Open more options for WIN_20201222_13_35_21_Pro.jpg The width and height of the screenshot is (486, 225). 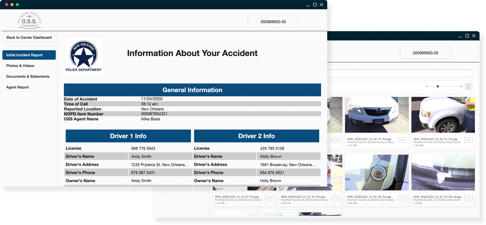point(336,197)
